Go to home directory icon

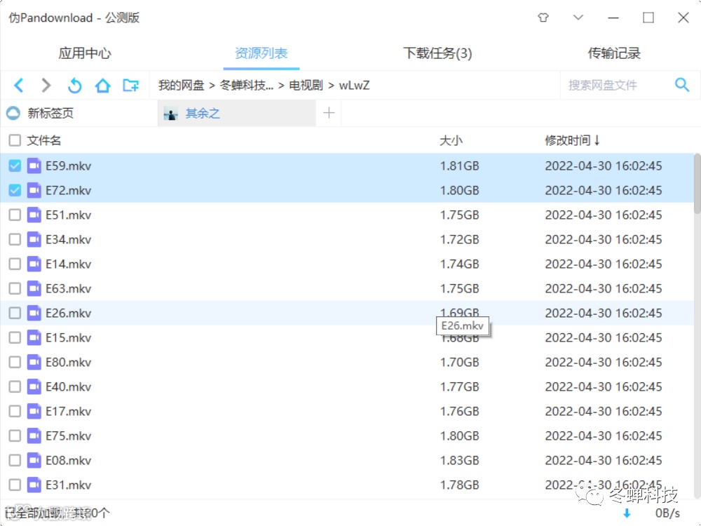pyautogui.click(x=103, y=85)
